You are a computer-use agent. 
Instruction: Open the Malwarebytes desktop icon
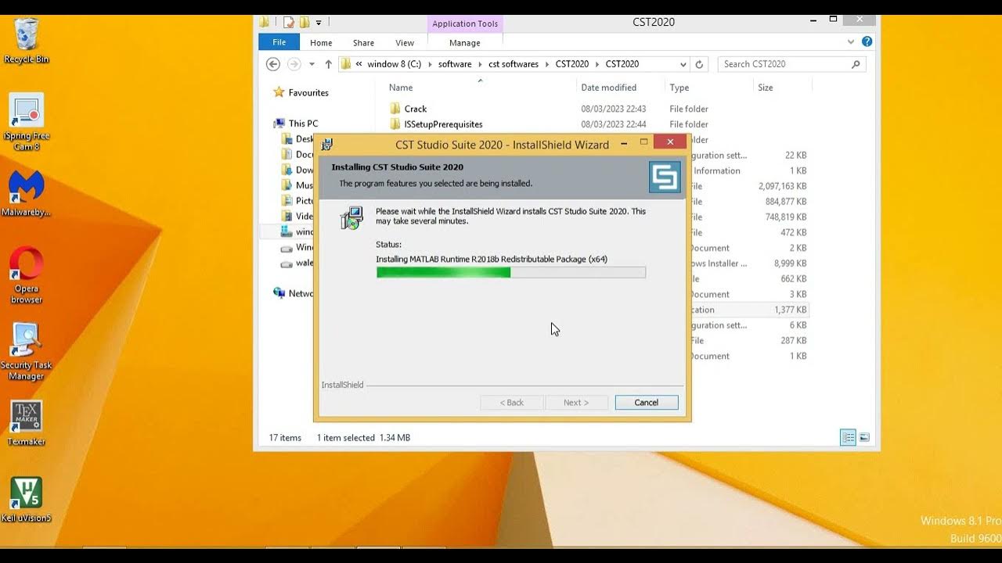[26, 193]
